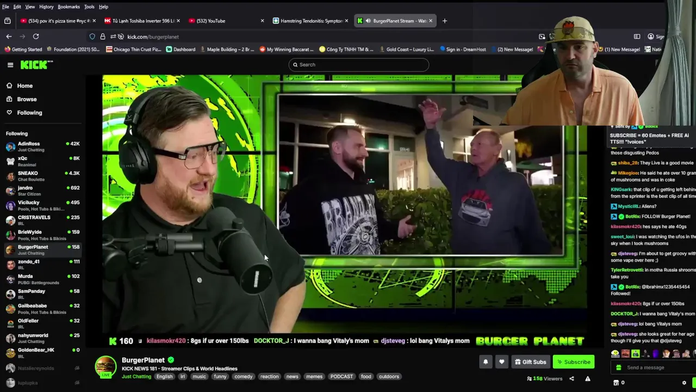Viewport: 696px width, 392px height.
Task: Open OldFeller channel in Following list
Action: (x=42, y=322)
